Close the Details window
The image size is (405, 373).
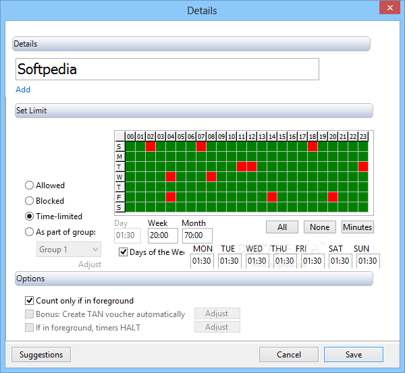coord(389,7)
